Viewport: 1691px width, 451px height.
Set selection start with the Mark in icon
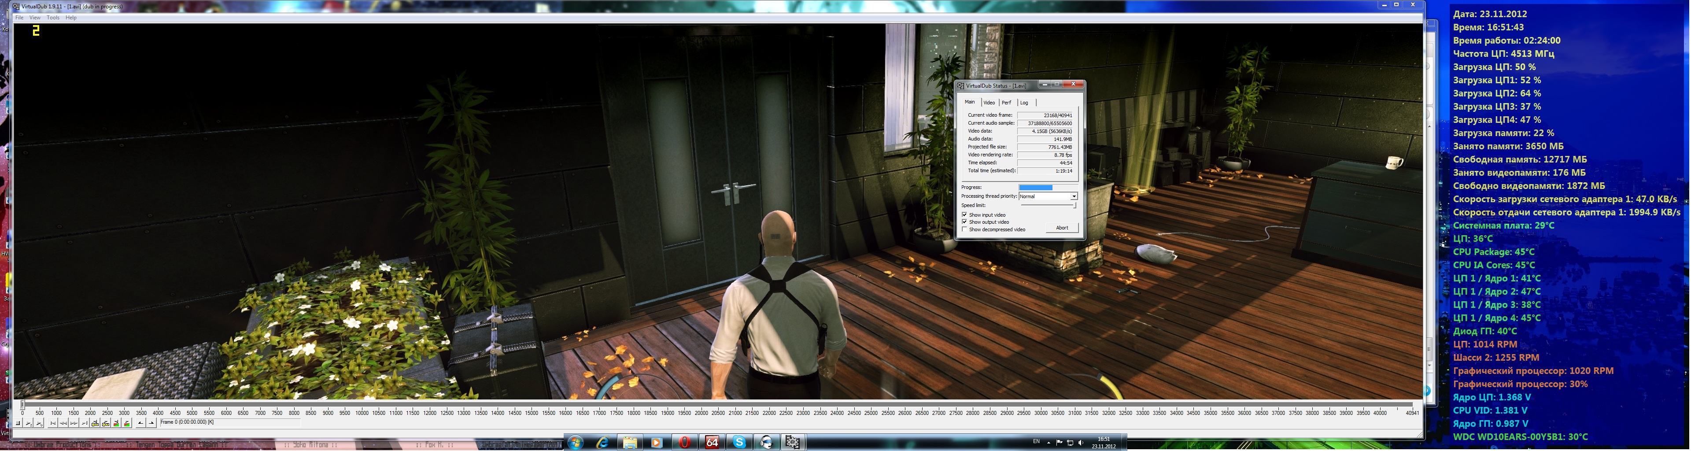pos(140,423)
